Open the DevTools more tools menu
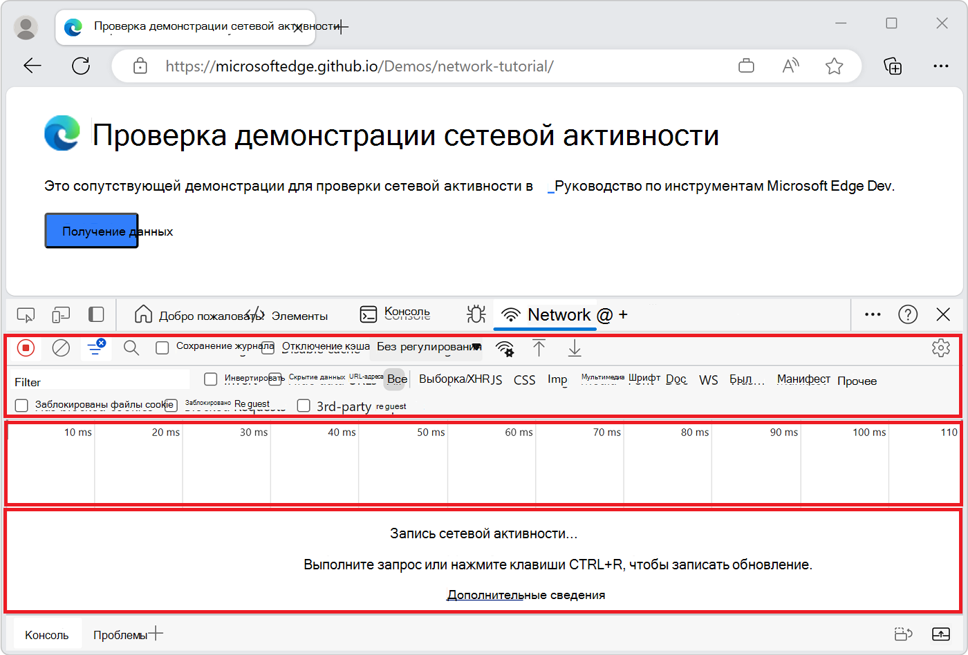968x655 pixels. coord(872,314)
